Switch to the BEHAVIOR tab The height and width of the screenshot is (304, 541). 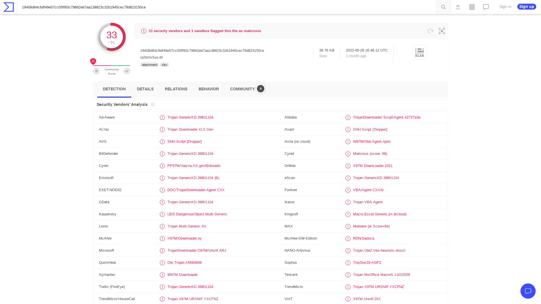(209, 89)
